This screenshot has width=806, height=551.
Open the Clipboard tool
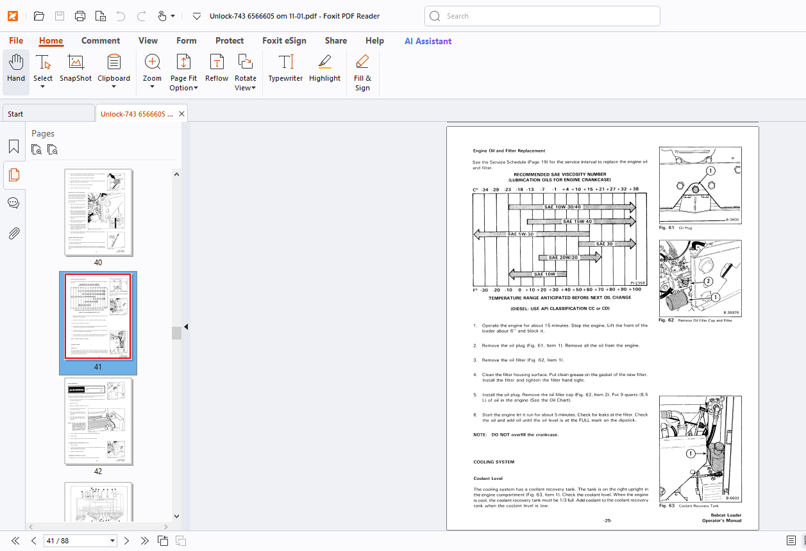(113, 63)
